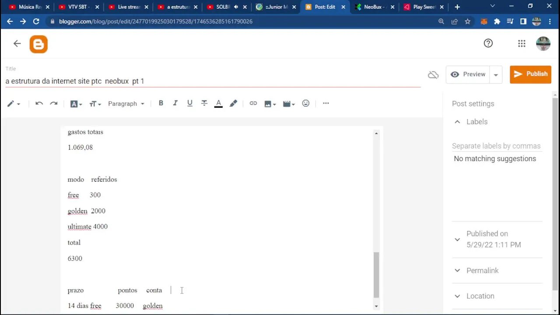Viewport: 560px width, 315px height.
Task: Go back using the Blogger back arrow
Action: (17, 43)
